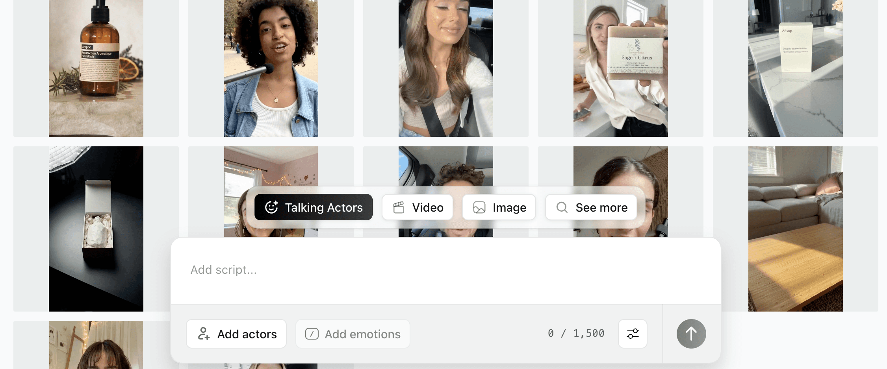The width and height of the screenshot is (887, 369).
Task: Open the curly-haired woman with microphone thumbnail
Action: point(271,68)
